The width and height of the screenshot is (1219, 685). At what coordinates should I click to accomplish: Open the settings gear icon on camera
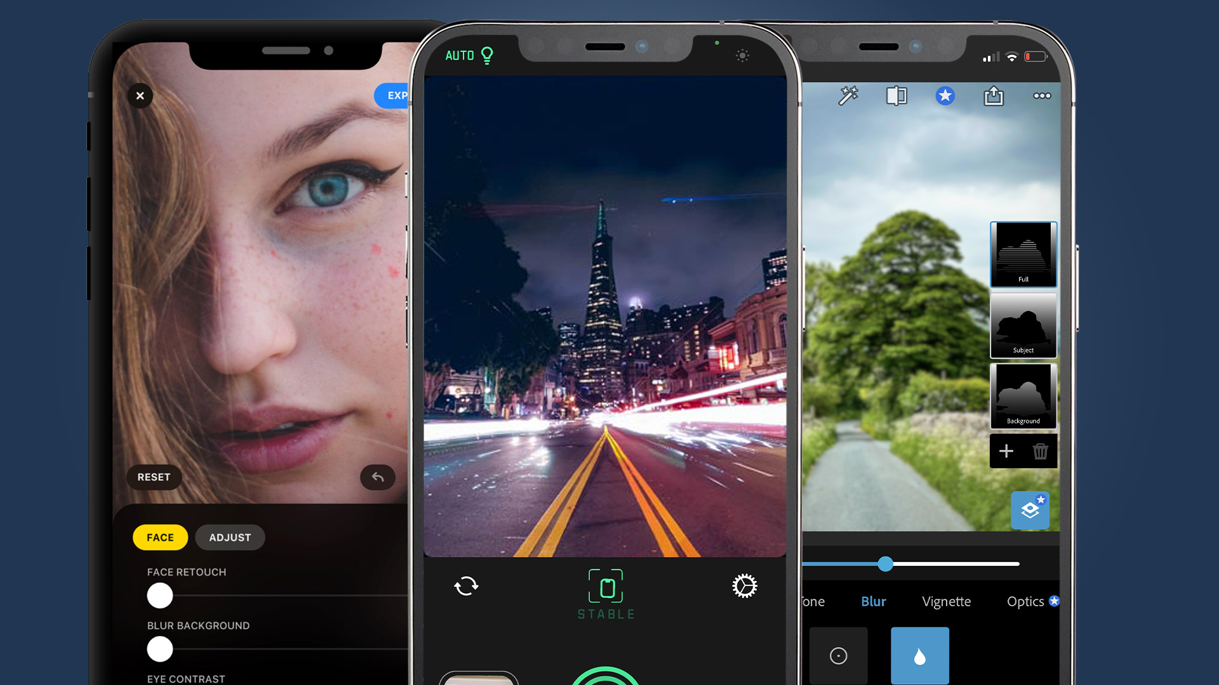coord(743,585)
